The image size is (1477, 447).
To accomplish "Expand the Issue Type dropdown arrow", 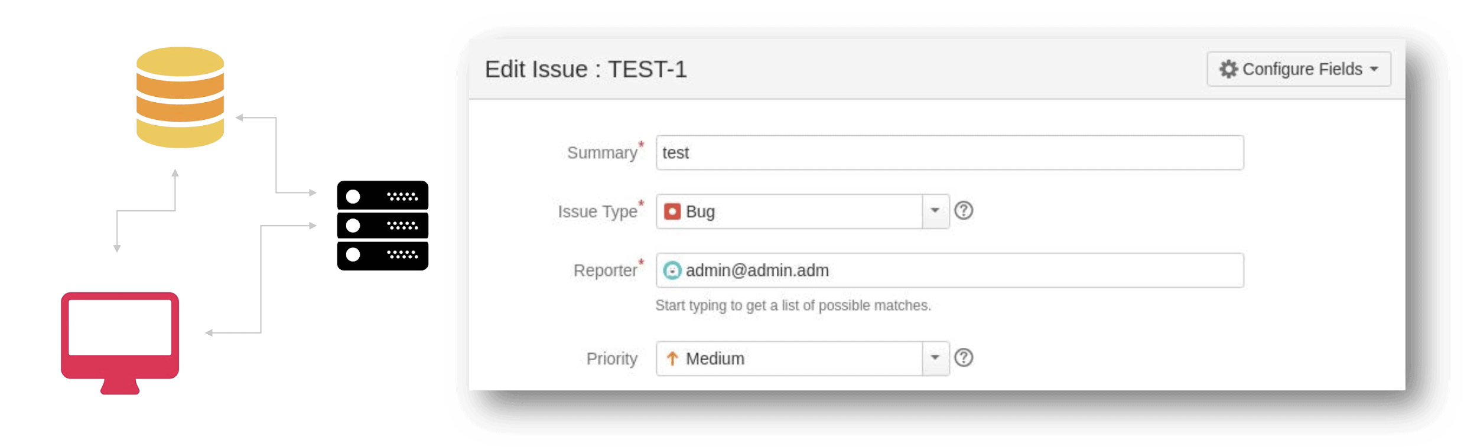I will [935, 211].
